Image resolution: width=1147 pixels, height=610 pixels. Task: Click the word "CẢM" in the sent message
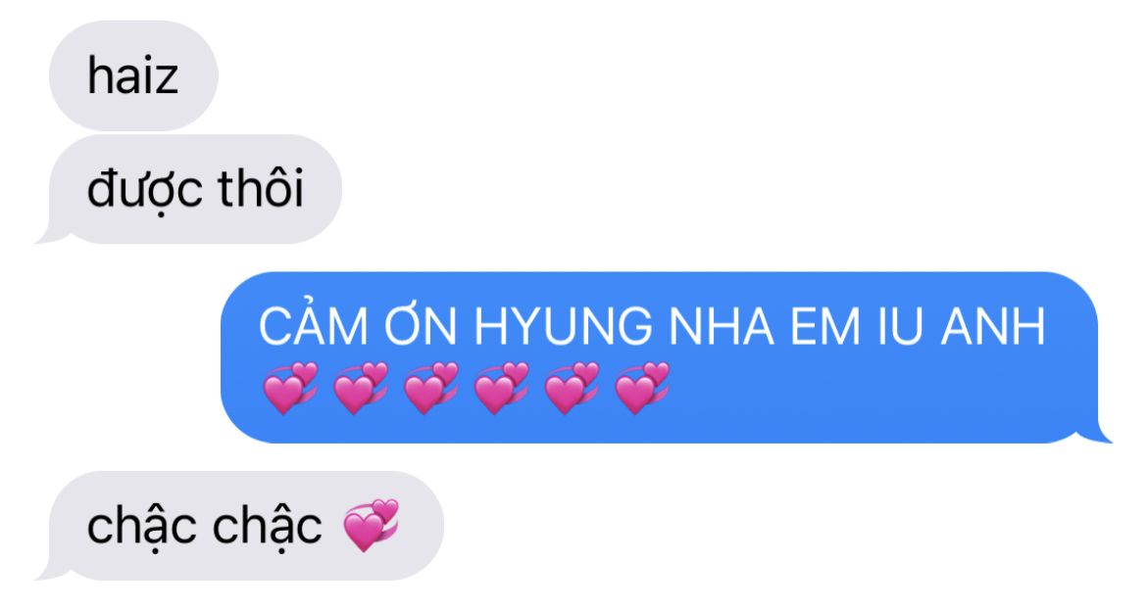(313, 322)
